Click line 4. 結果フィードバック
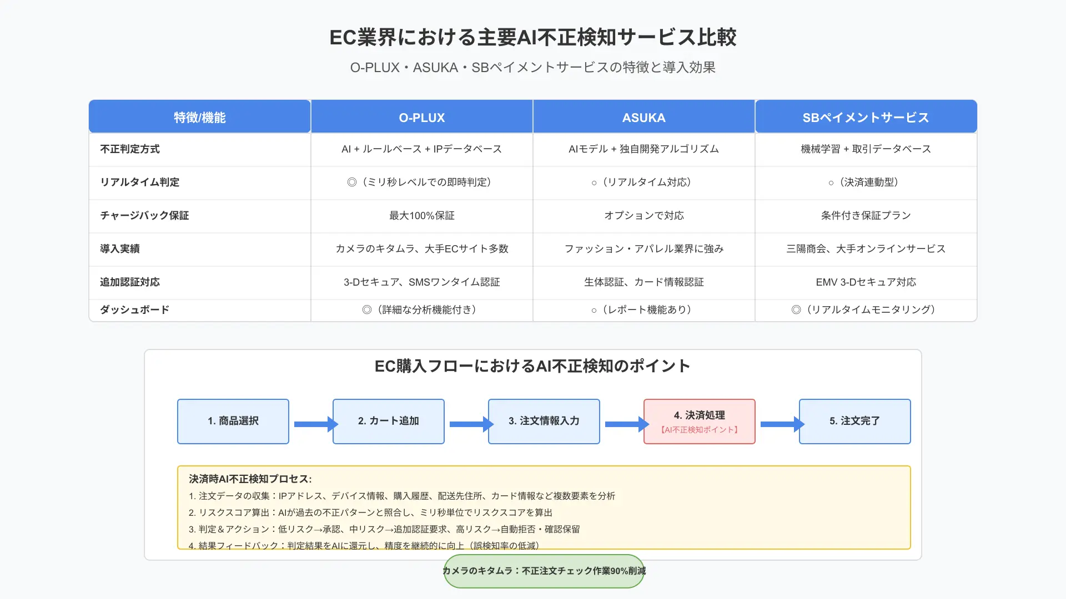 364,545
